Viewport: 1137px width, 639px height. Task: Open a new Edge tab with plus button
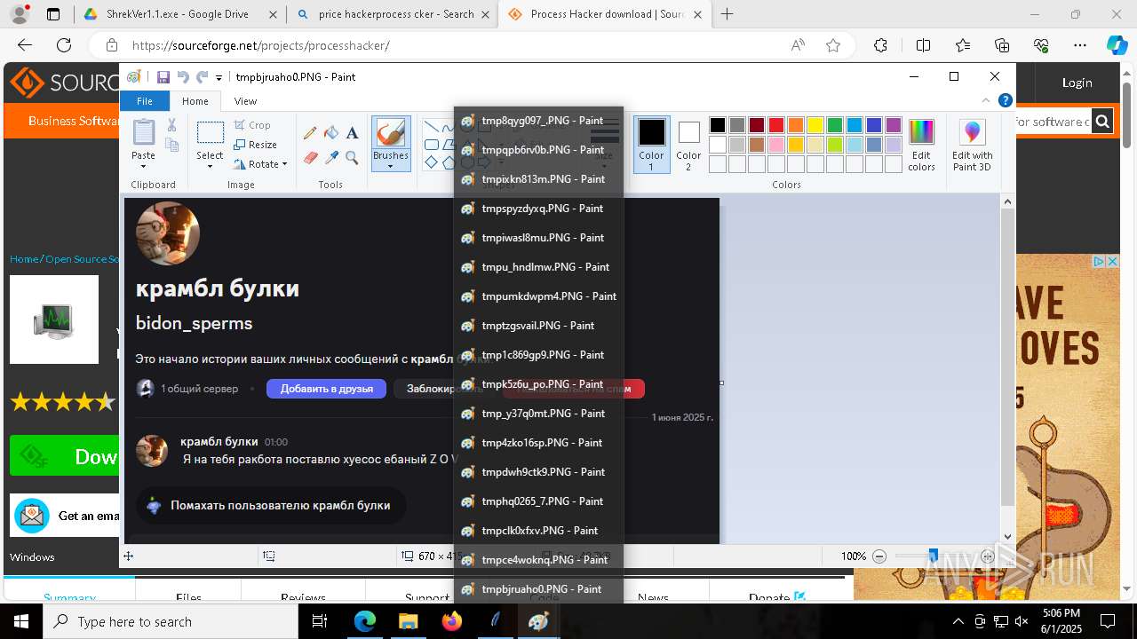728,14
